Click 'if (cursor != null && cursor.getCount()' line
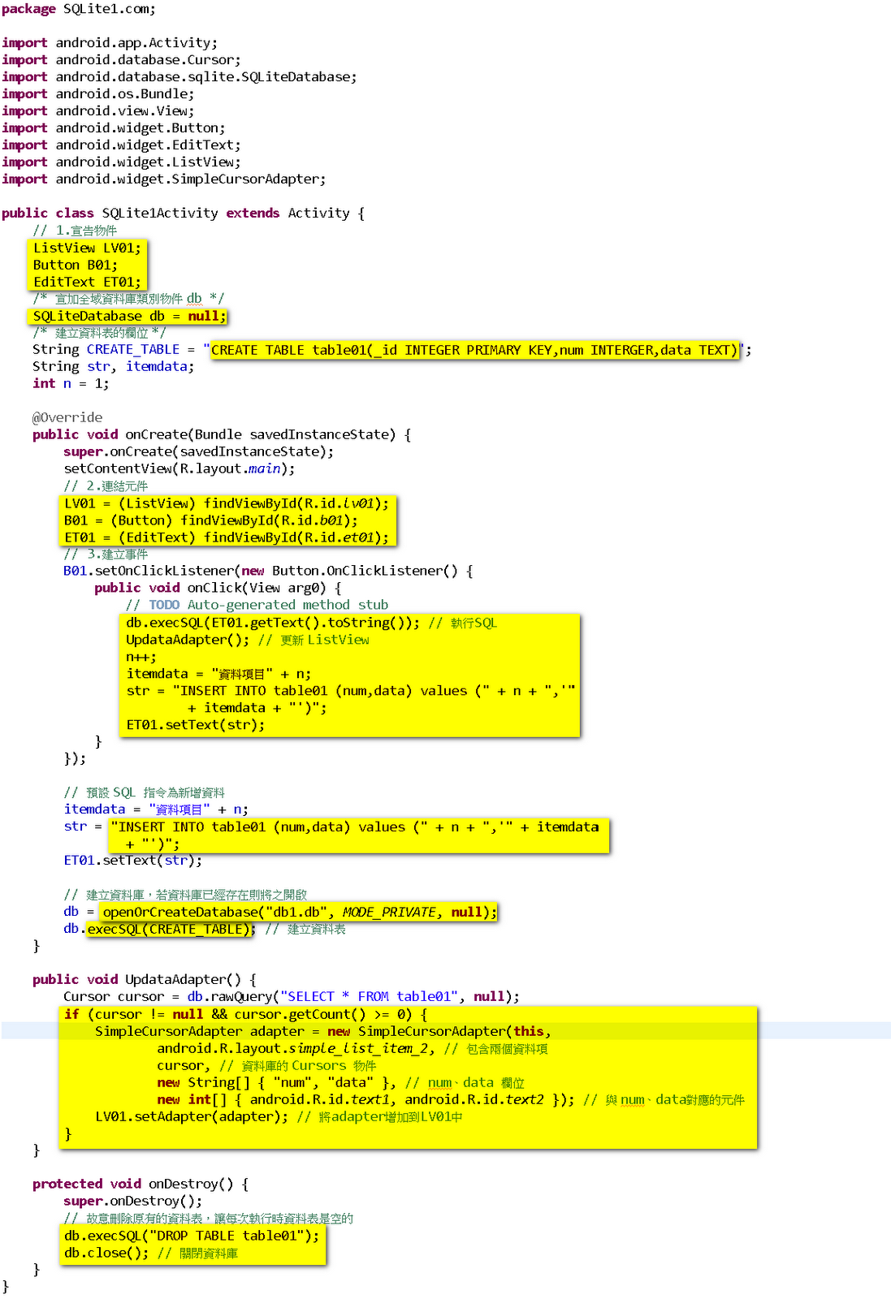Image resolution: width=891 pixels, height=1299 pixels. coord(245,1015)
